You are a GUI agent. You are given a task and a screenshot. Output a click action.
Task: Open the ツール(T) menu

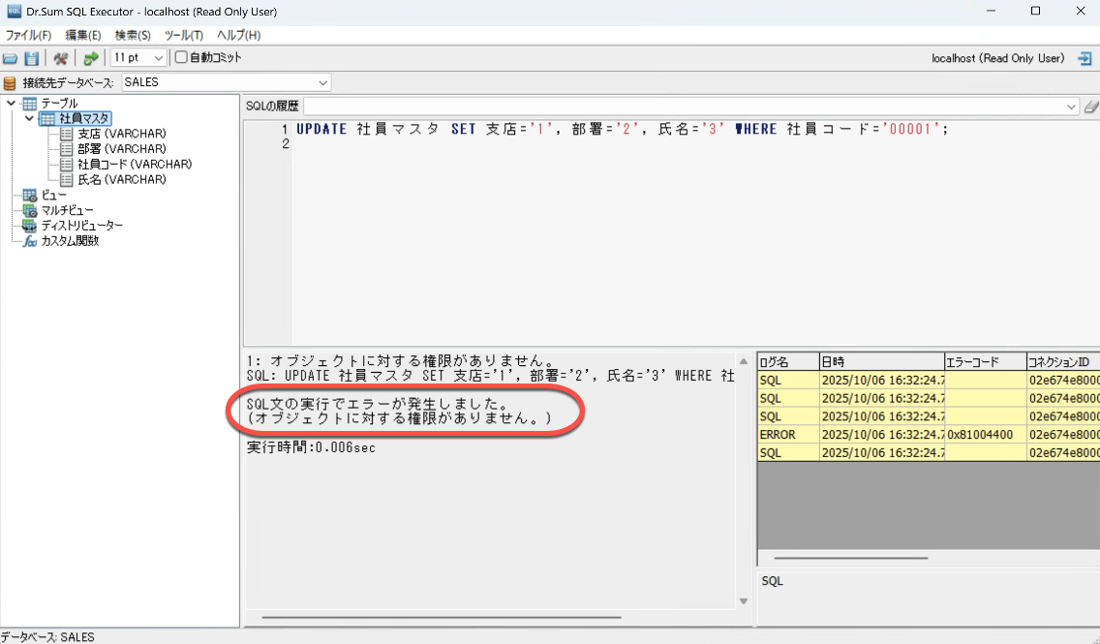point(183,35)
